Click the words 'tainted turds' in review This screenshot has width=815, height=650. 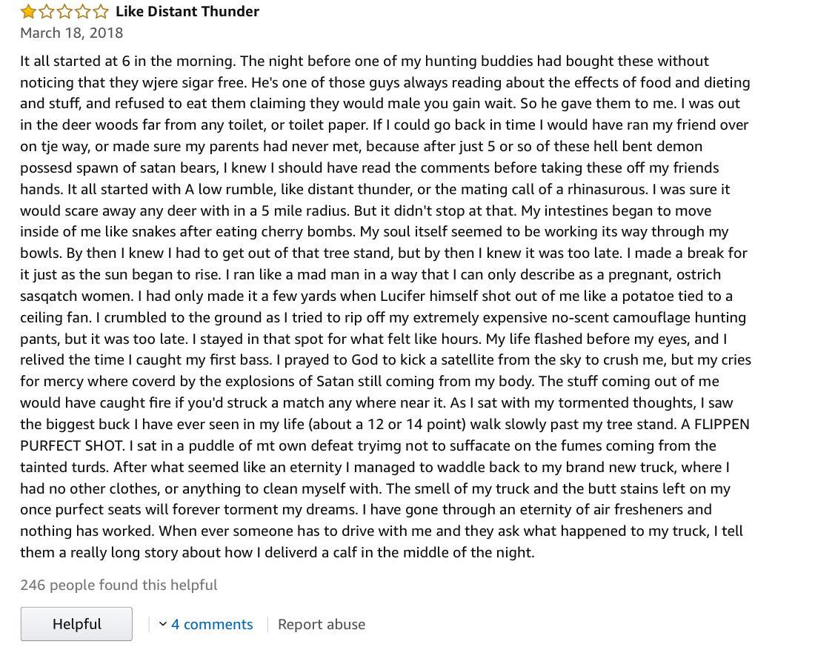click(x=64, y=467)
